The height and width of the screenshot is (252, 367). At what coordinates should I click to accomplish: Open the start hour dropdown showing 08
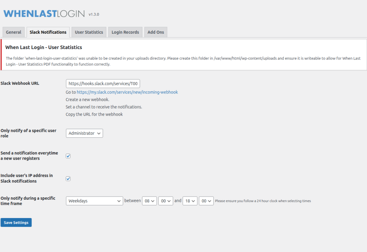[149, 201]
